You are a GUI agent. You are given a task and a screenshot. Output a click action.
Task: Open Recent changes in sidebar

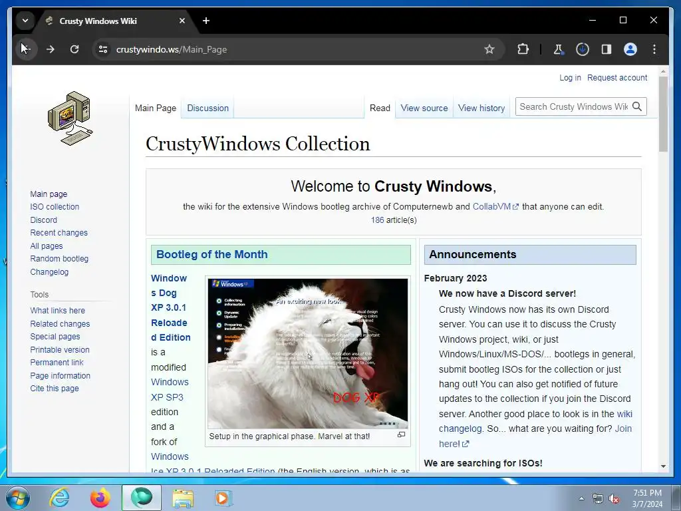tap(59, 232)
